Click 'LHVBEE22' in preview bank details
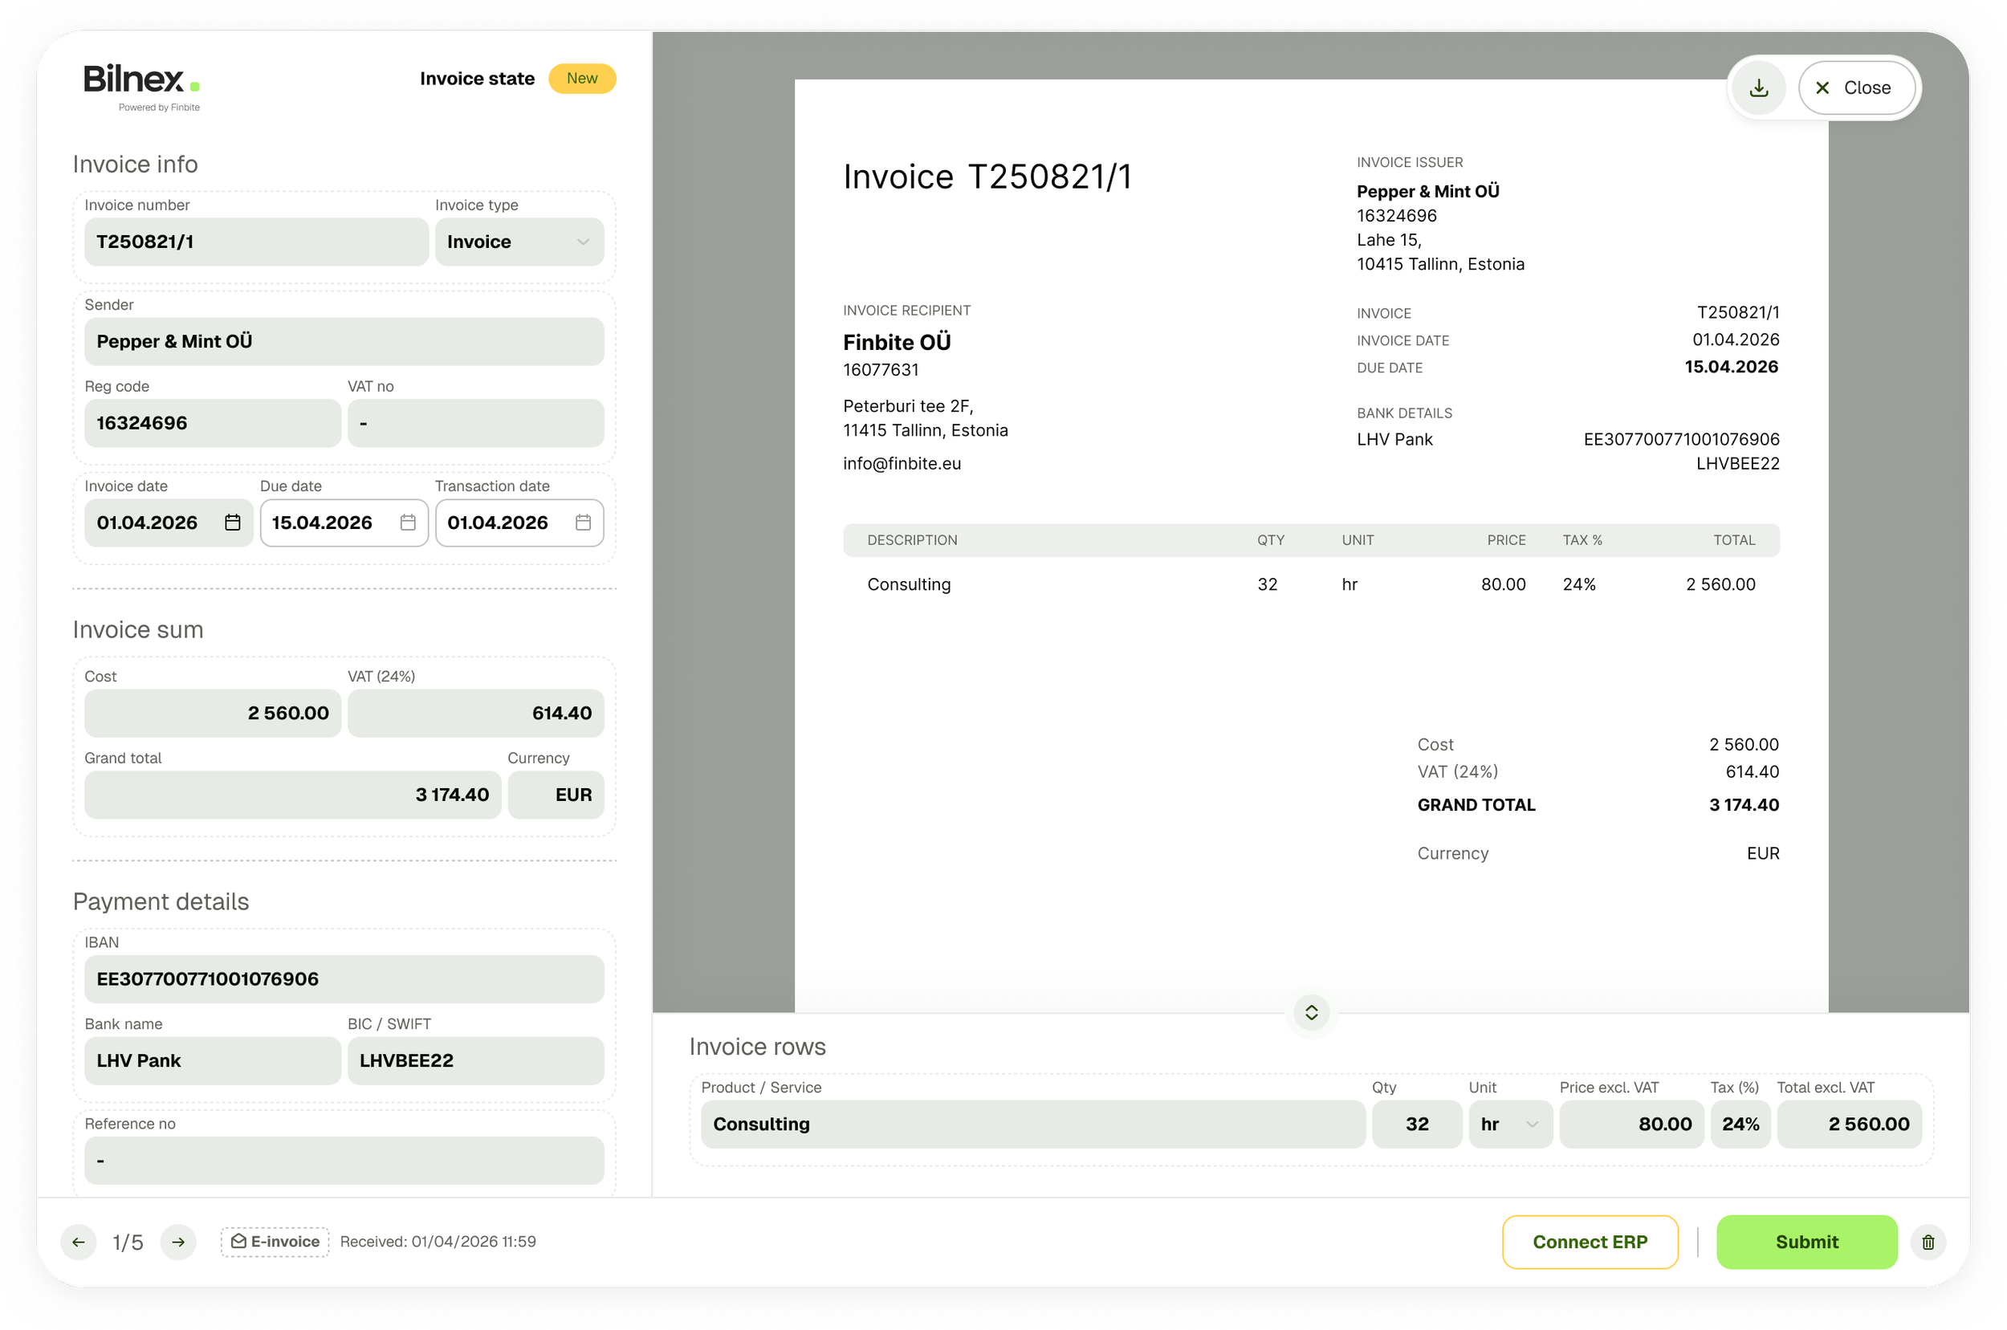Image resolution: width=2007 pixels, height=1330 pixels. [1737, 463]
